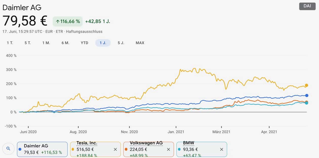This screenshot has height=158, width=319.
Task: Select the Daimler AG comparison chip
Action: (42, 149)
